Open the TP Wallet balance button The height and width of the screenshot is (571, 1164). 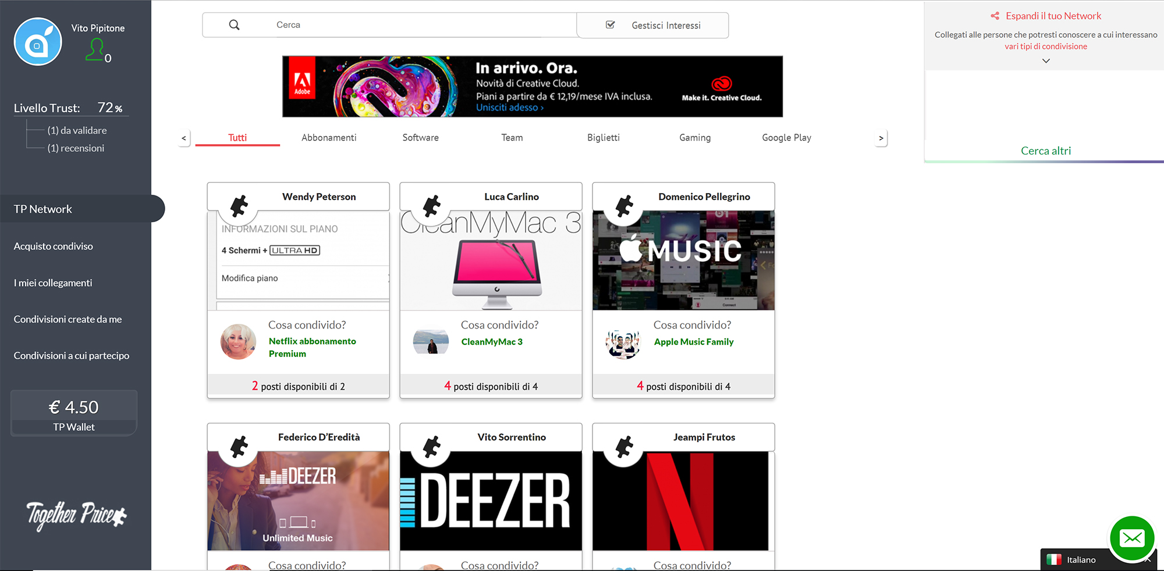coord(74,413)
